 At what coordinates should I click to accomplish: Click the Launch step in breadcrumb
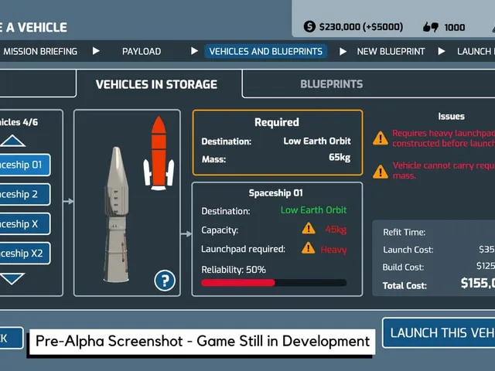coord(476,52)
